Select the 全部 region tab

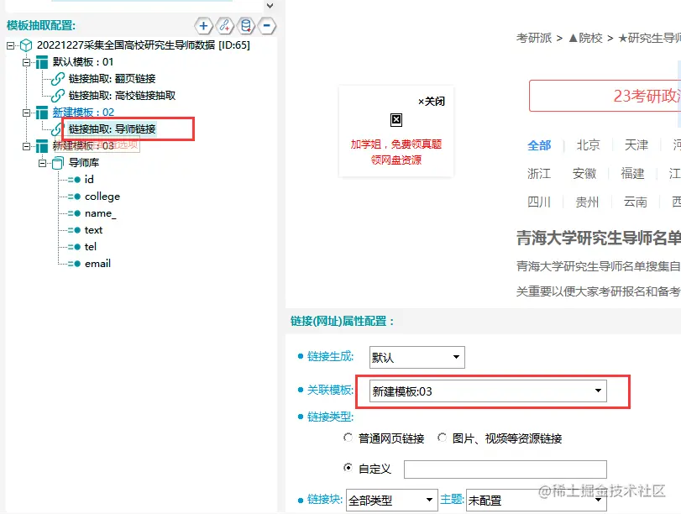[x=539, y=144]
